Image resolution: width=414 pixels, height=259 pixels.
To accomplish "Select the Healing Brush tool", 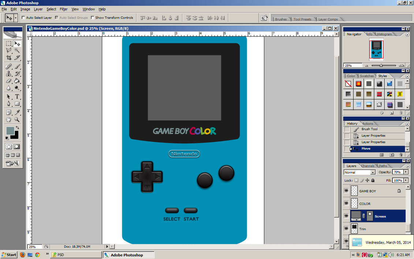I will point(9,67).
